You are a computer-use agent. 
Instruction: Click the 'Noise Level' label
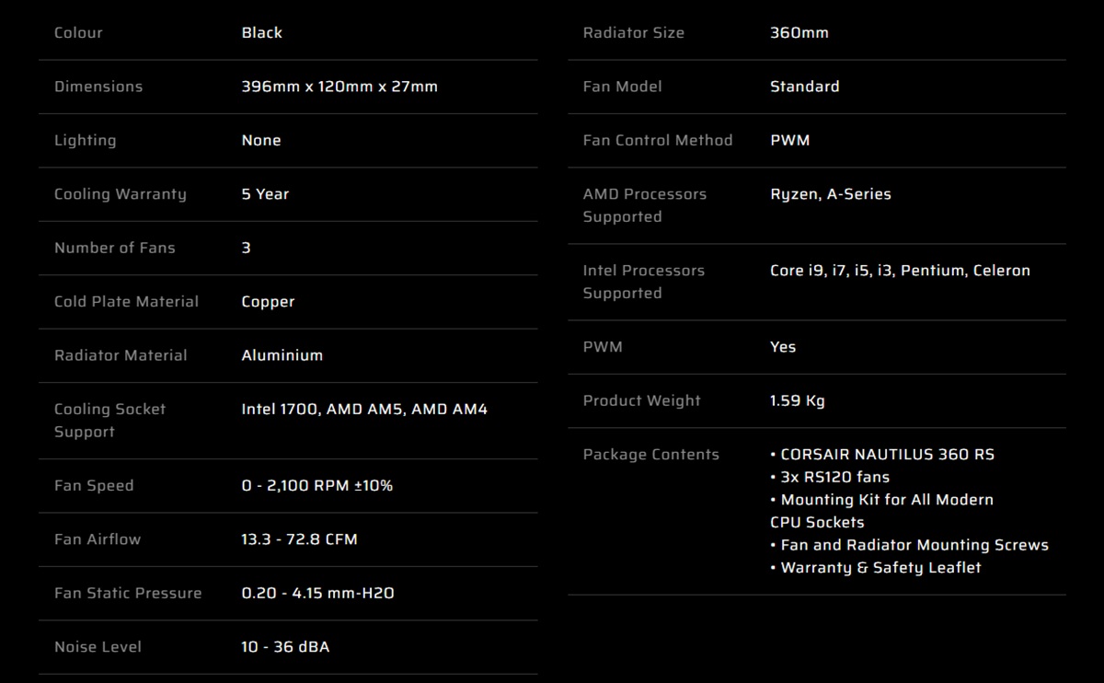click(x=98, y=647)
